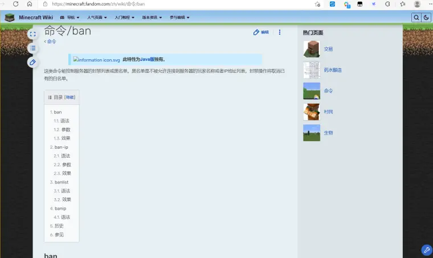Hide the table of contents via 隐藏
The width and height of the screenshot is (433, 258).
[x=70, y=97]
